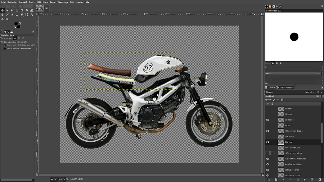Click the delete layer icon
The width and height of the screenshot is (324, 182).
tap(320, 179)
